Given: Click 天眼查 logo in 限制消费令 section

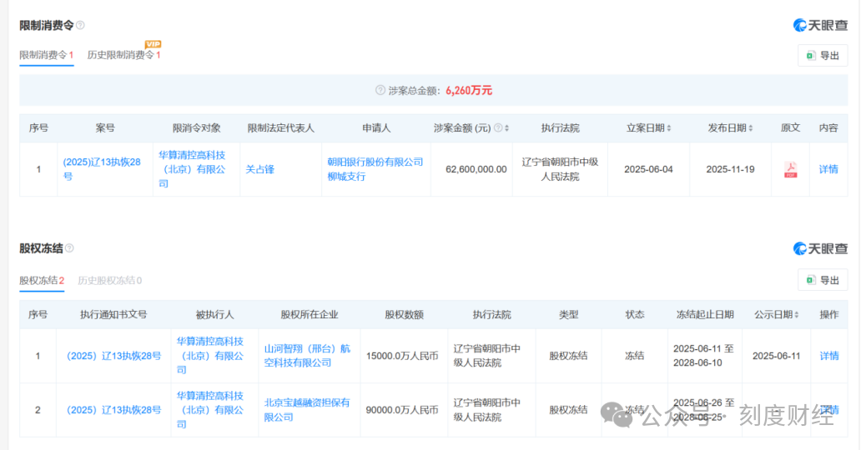Looking at the screenshot, I should 820,25.
